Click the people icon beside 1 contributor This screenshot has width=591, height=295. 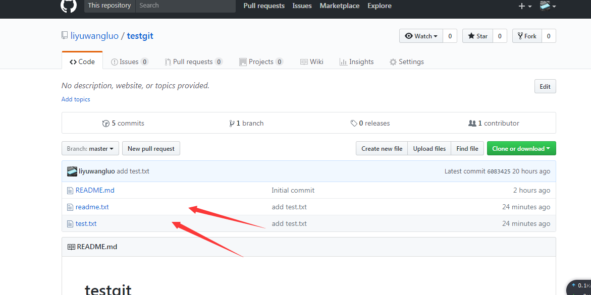coord(472,123)
